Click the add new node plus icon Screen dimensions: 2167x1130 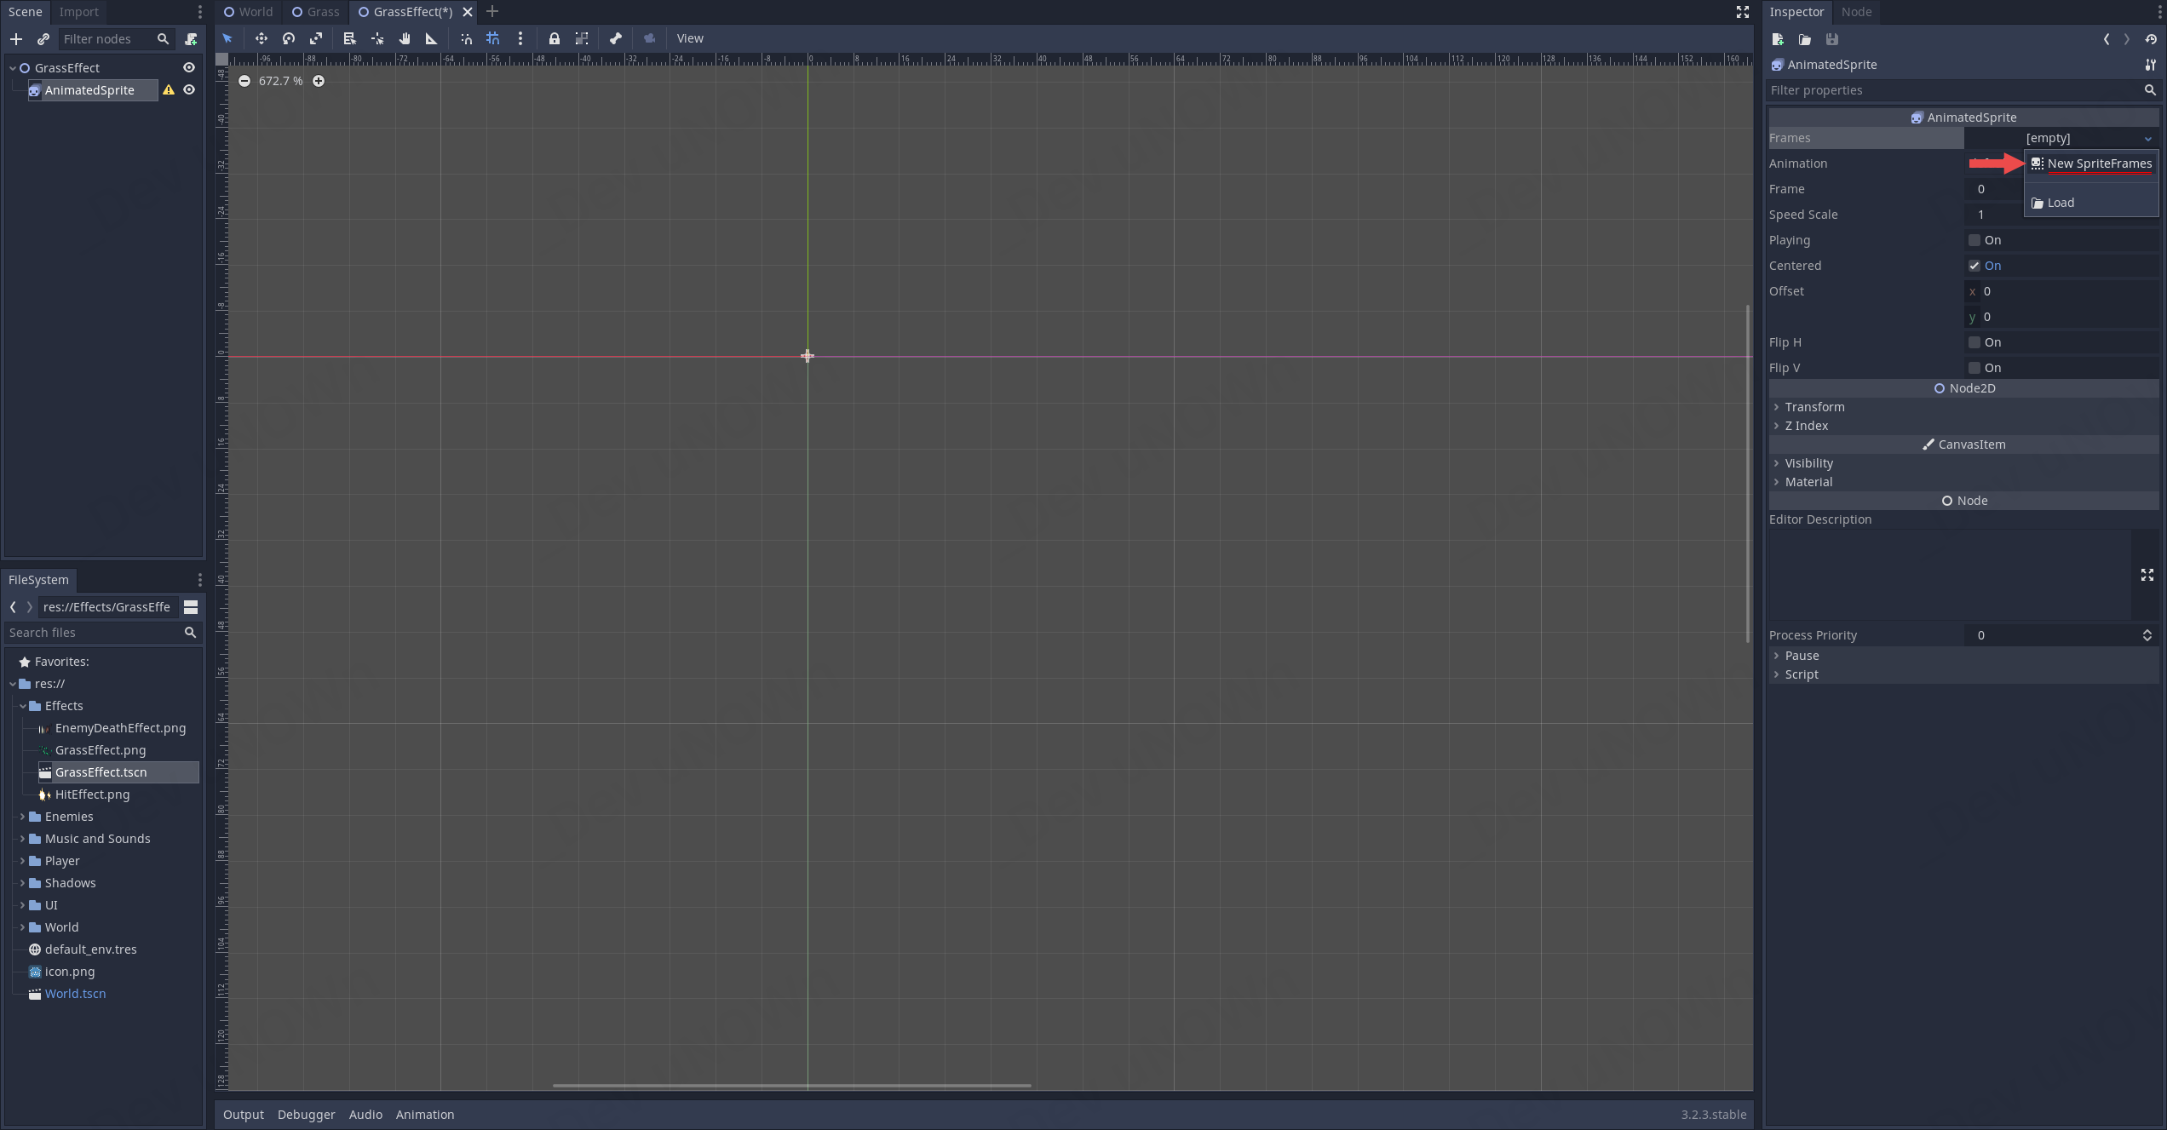pyautogui.click(x=16, y=39)
